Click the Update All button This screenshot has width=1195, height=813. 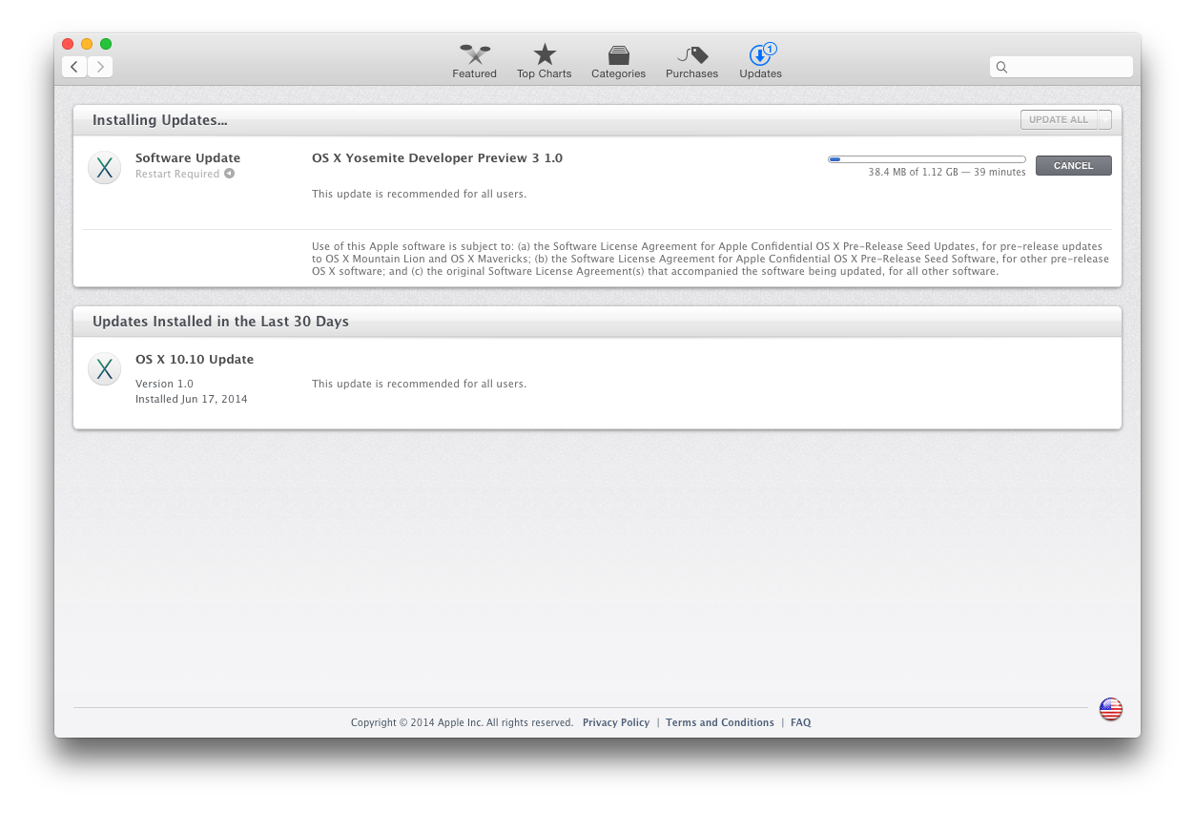click(1059, 119)
